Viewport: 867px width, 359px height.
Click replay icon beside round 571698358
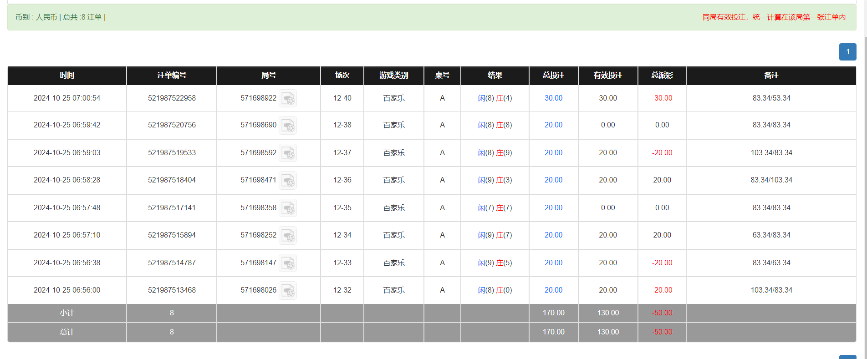288,208
